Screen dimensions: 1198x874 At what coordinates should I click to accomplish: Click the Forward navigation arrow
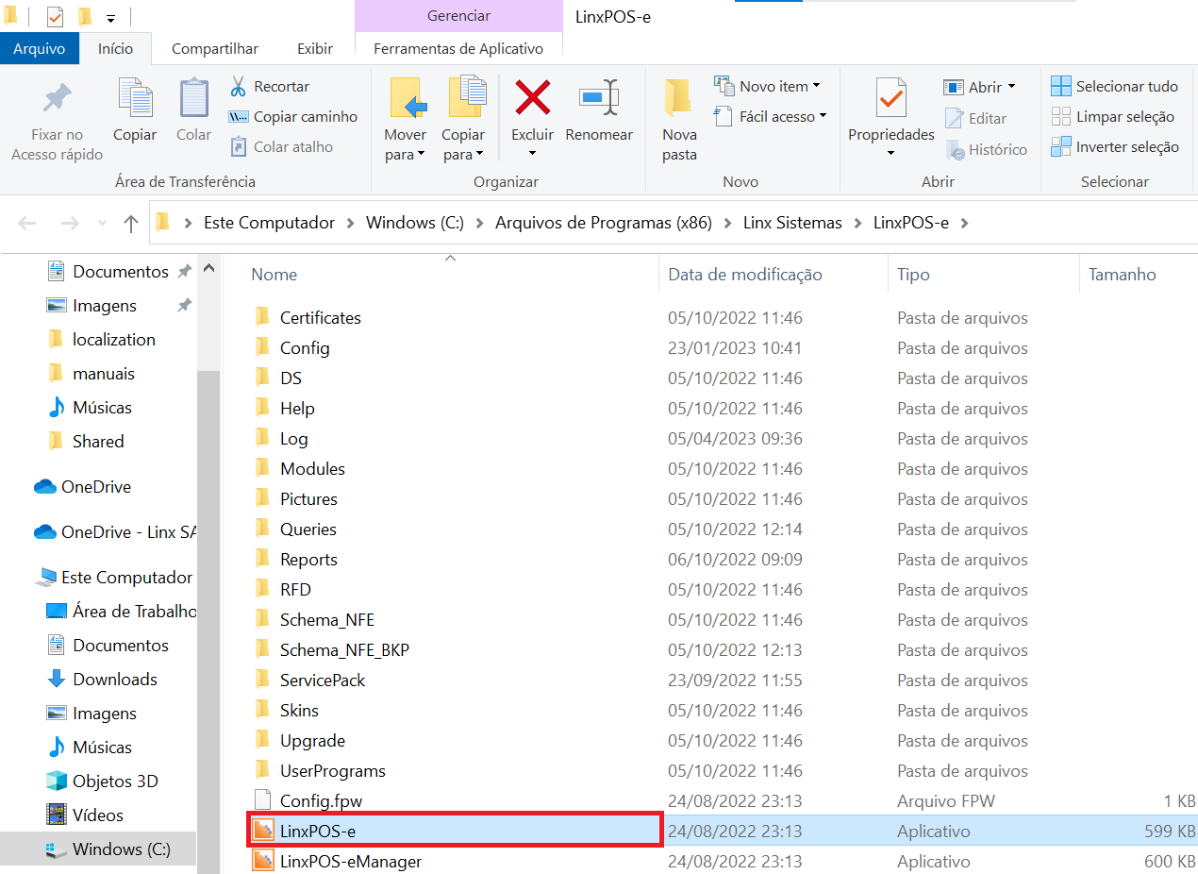point(70,224)
